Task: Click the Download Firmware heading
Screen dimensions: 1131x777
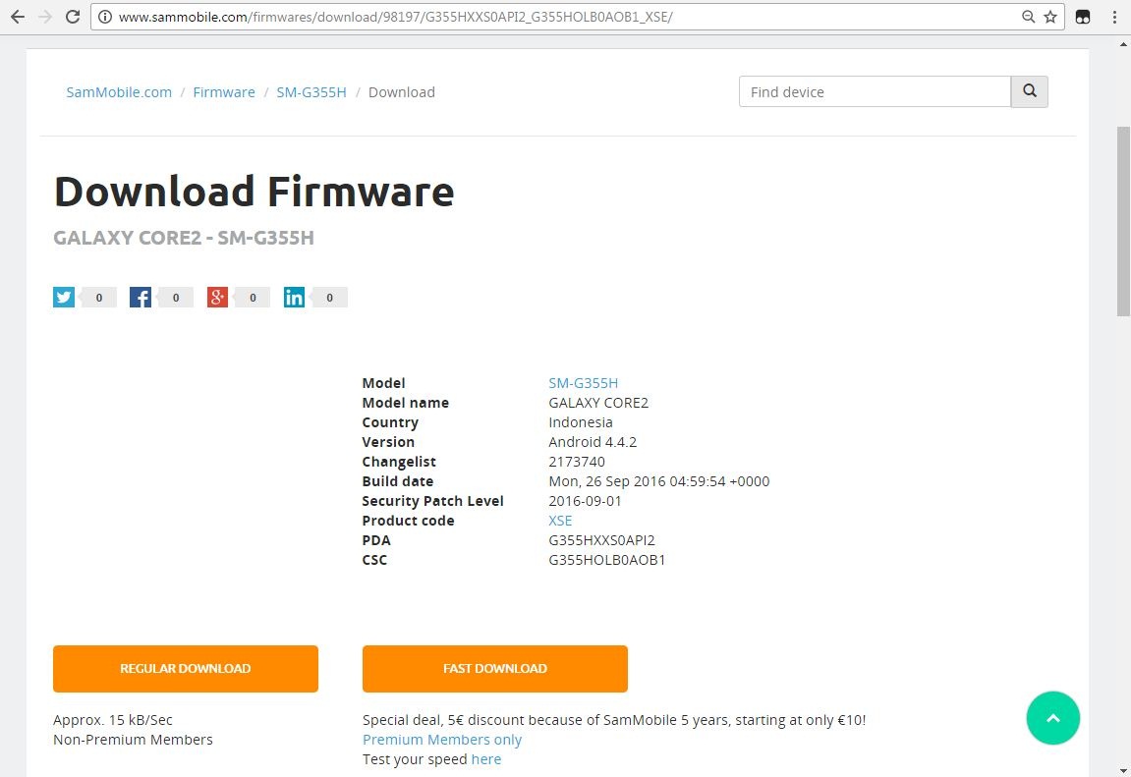Action: tap(254, 192)
